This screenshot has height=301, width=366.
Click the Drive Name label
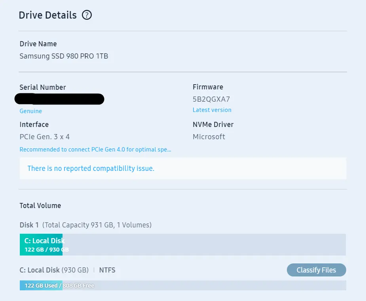tap(38, 44)
